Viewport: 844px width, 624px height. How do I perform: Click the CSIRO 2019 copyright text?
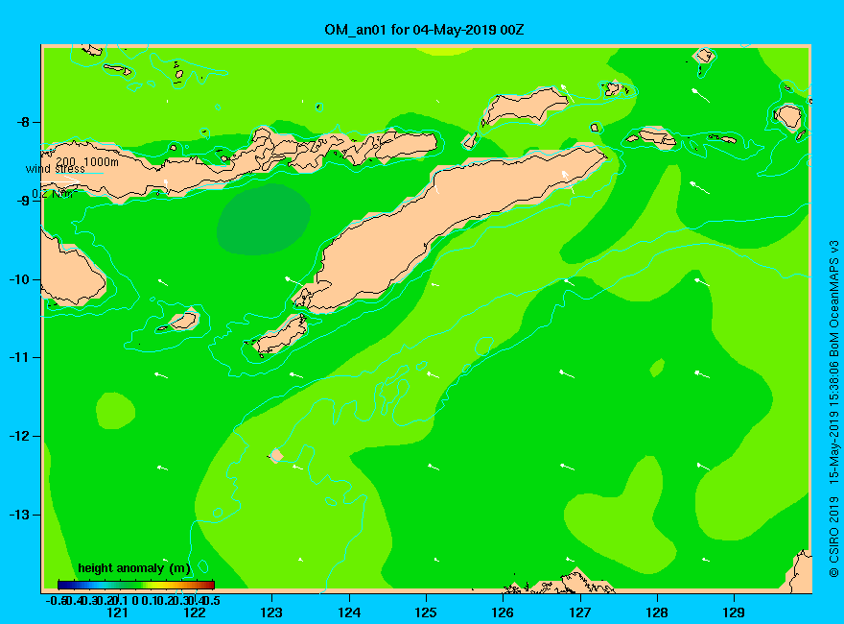(x=833, y=537)
